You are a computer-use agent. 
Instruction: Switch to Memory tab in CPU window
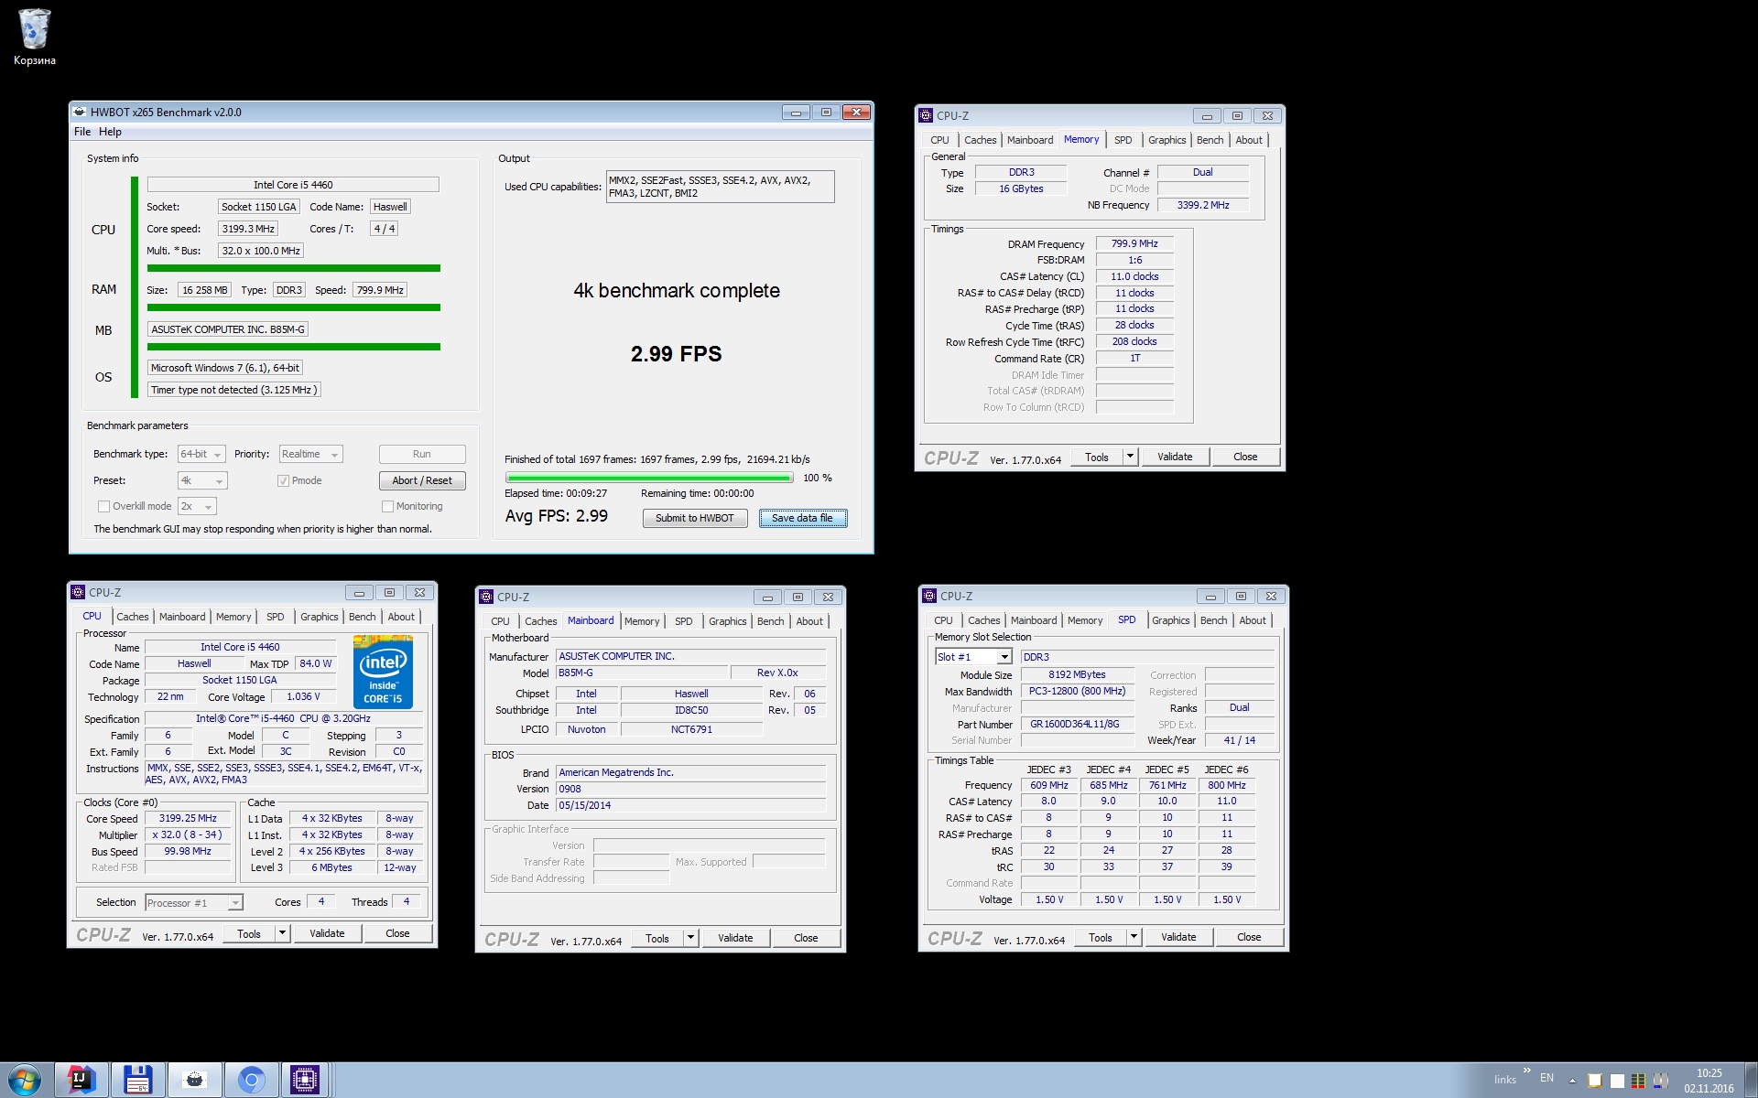tap(233, 617)
